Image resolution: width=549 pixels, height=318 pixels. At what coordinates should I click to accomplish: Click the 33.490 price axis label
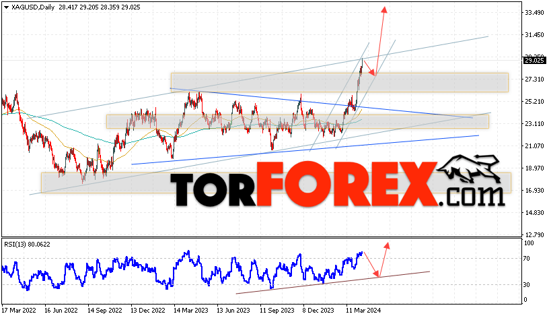534,13
